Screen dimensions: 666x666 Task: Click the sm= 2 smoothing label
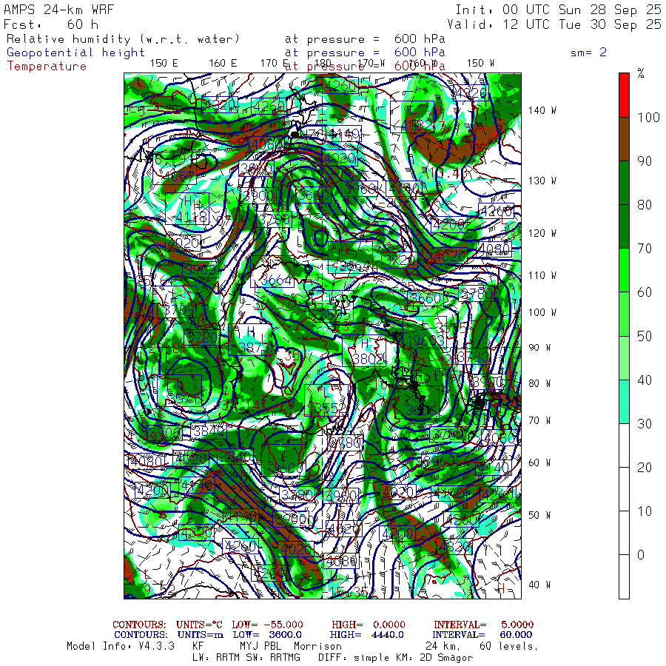pyautogui.click(x=588, y=53)
